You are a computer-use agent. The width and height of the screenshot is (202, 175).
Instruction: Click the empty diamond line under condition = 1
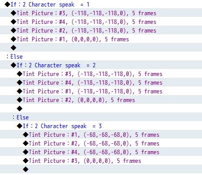click(x=101, y=47)
